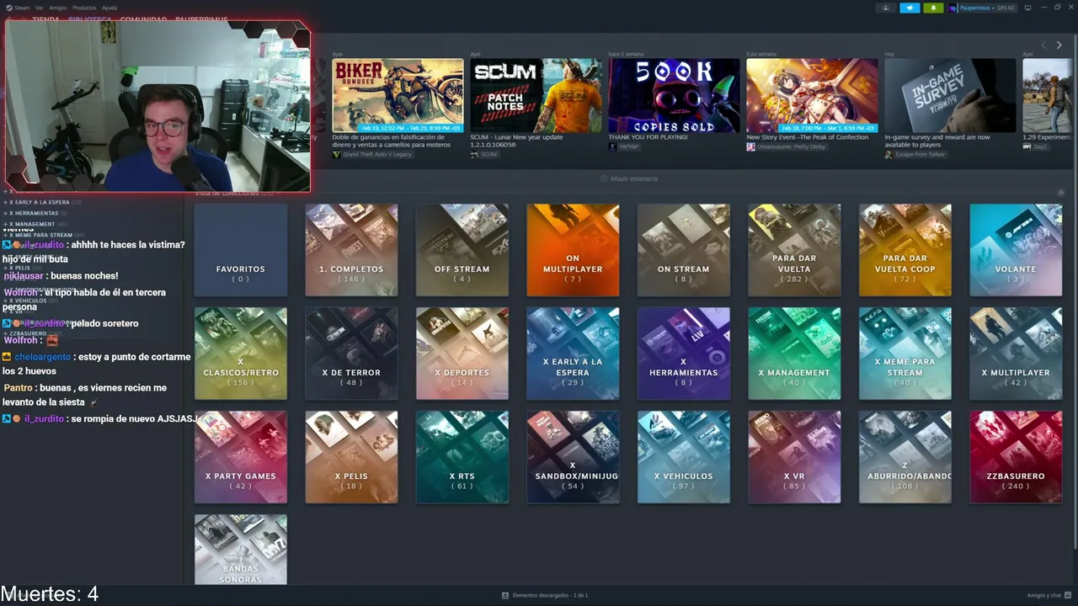The height and width of the screenshot is (606, 1078).
Task: Open the Favoritos collection tile
Action: point(241,250)
